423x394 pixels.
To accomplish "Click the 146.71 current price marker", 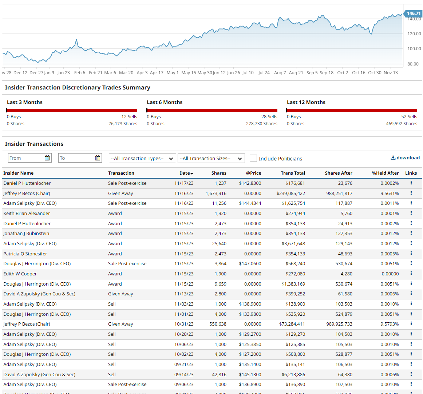I will (x=413, y=13).
